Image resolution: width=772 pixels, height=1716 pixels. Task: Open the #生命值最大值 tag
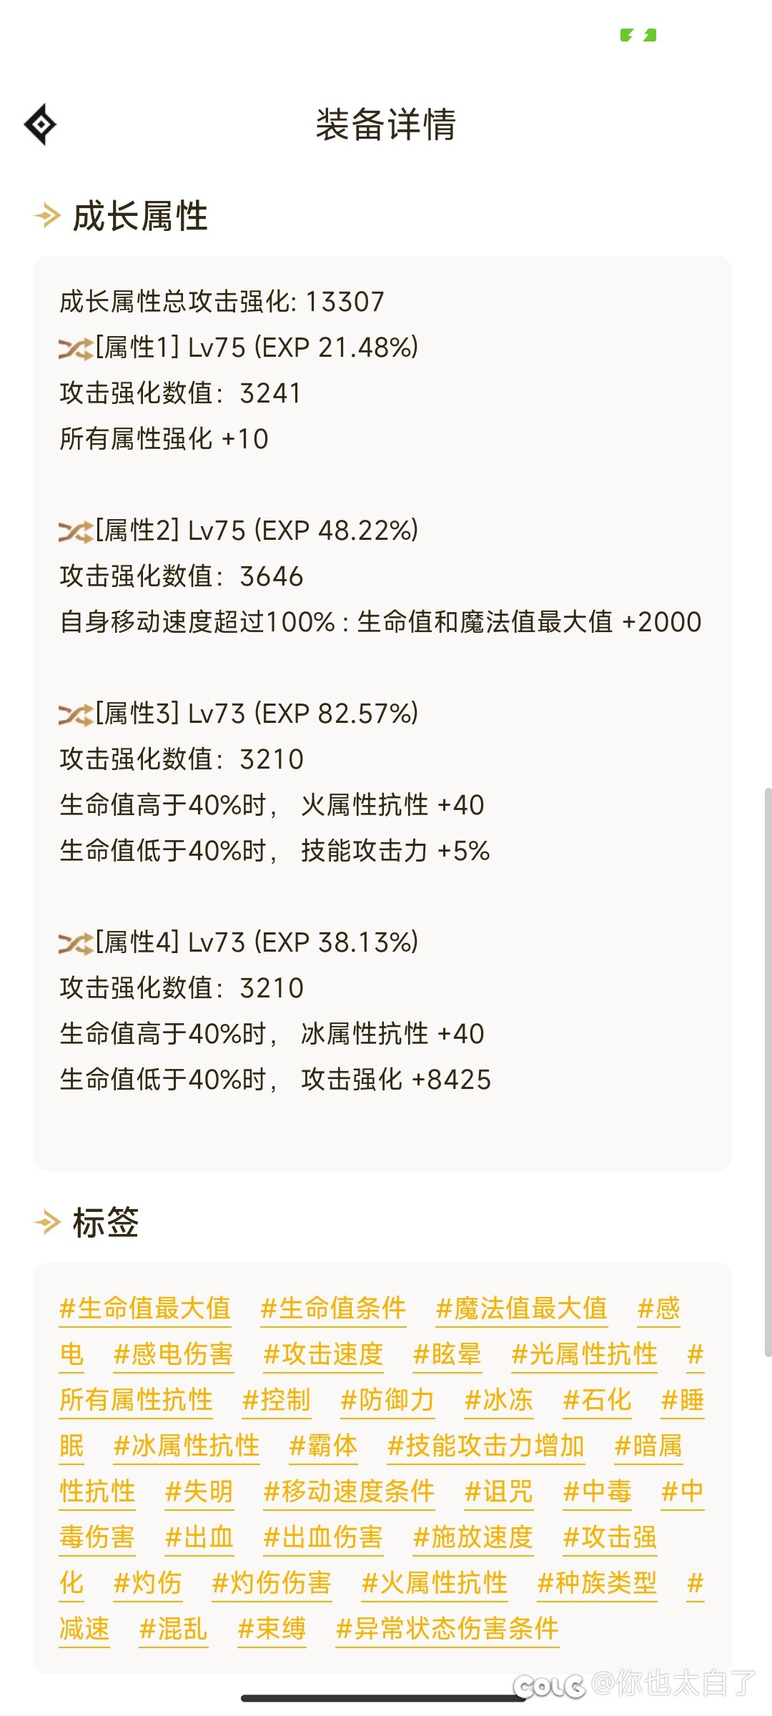point(145,1308)
